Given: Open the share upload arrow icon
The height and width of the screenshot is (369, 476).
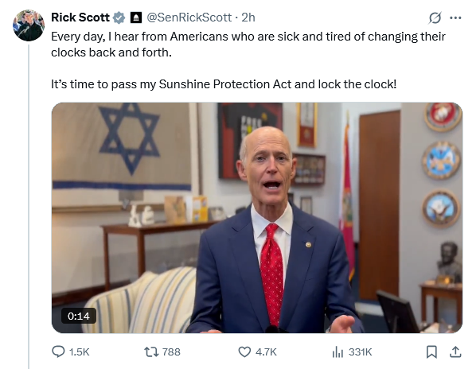Looking at the screenshot, I should coord(455,352).
